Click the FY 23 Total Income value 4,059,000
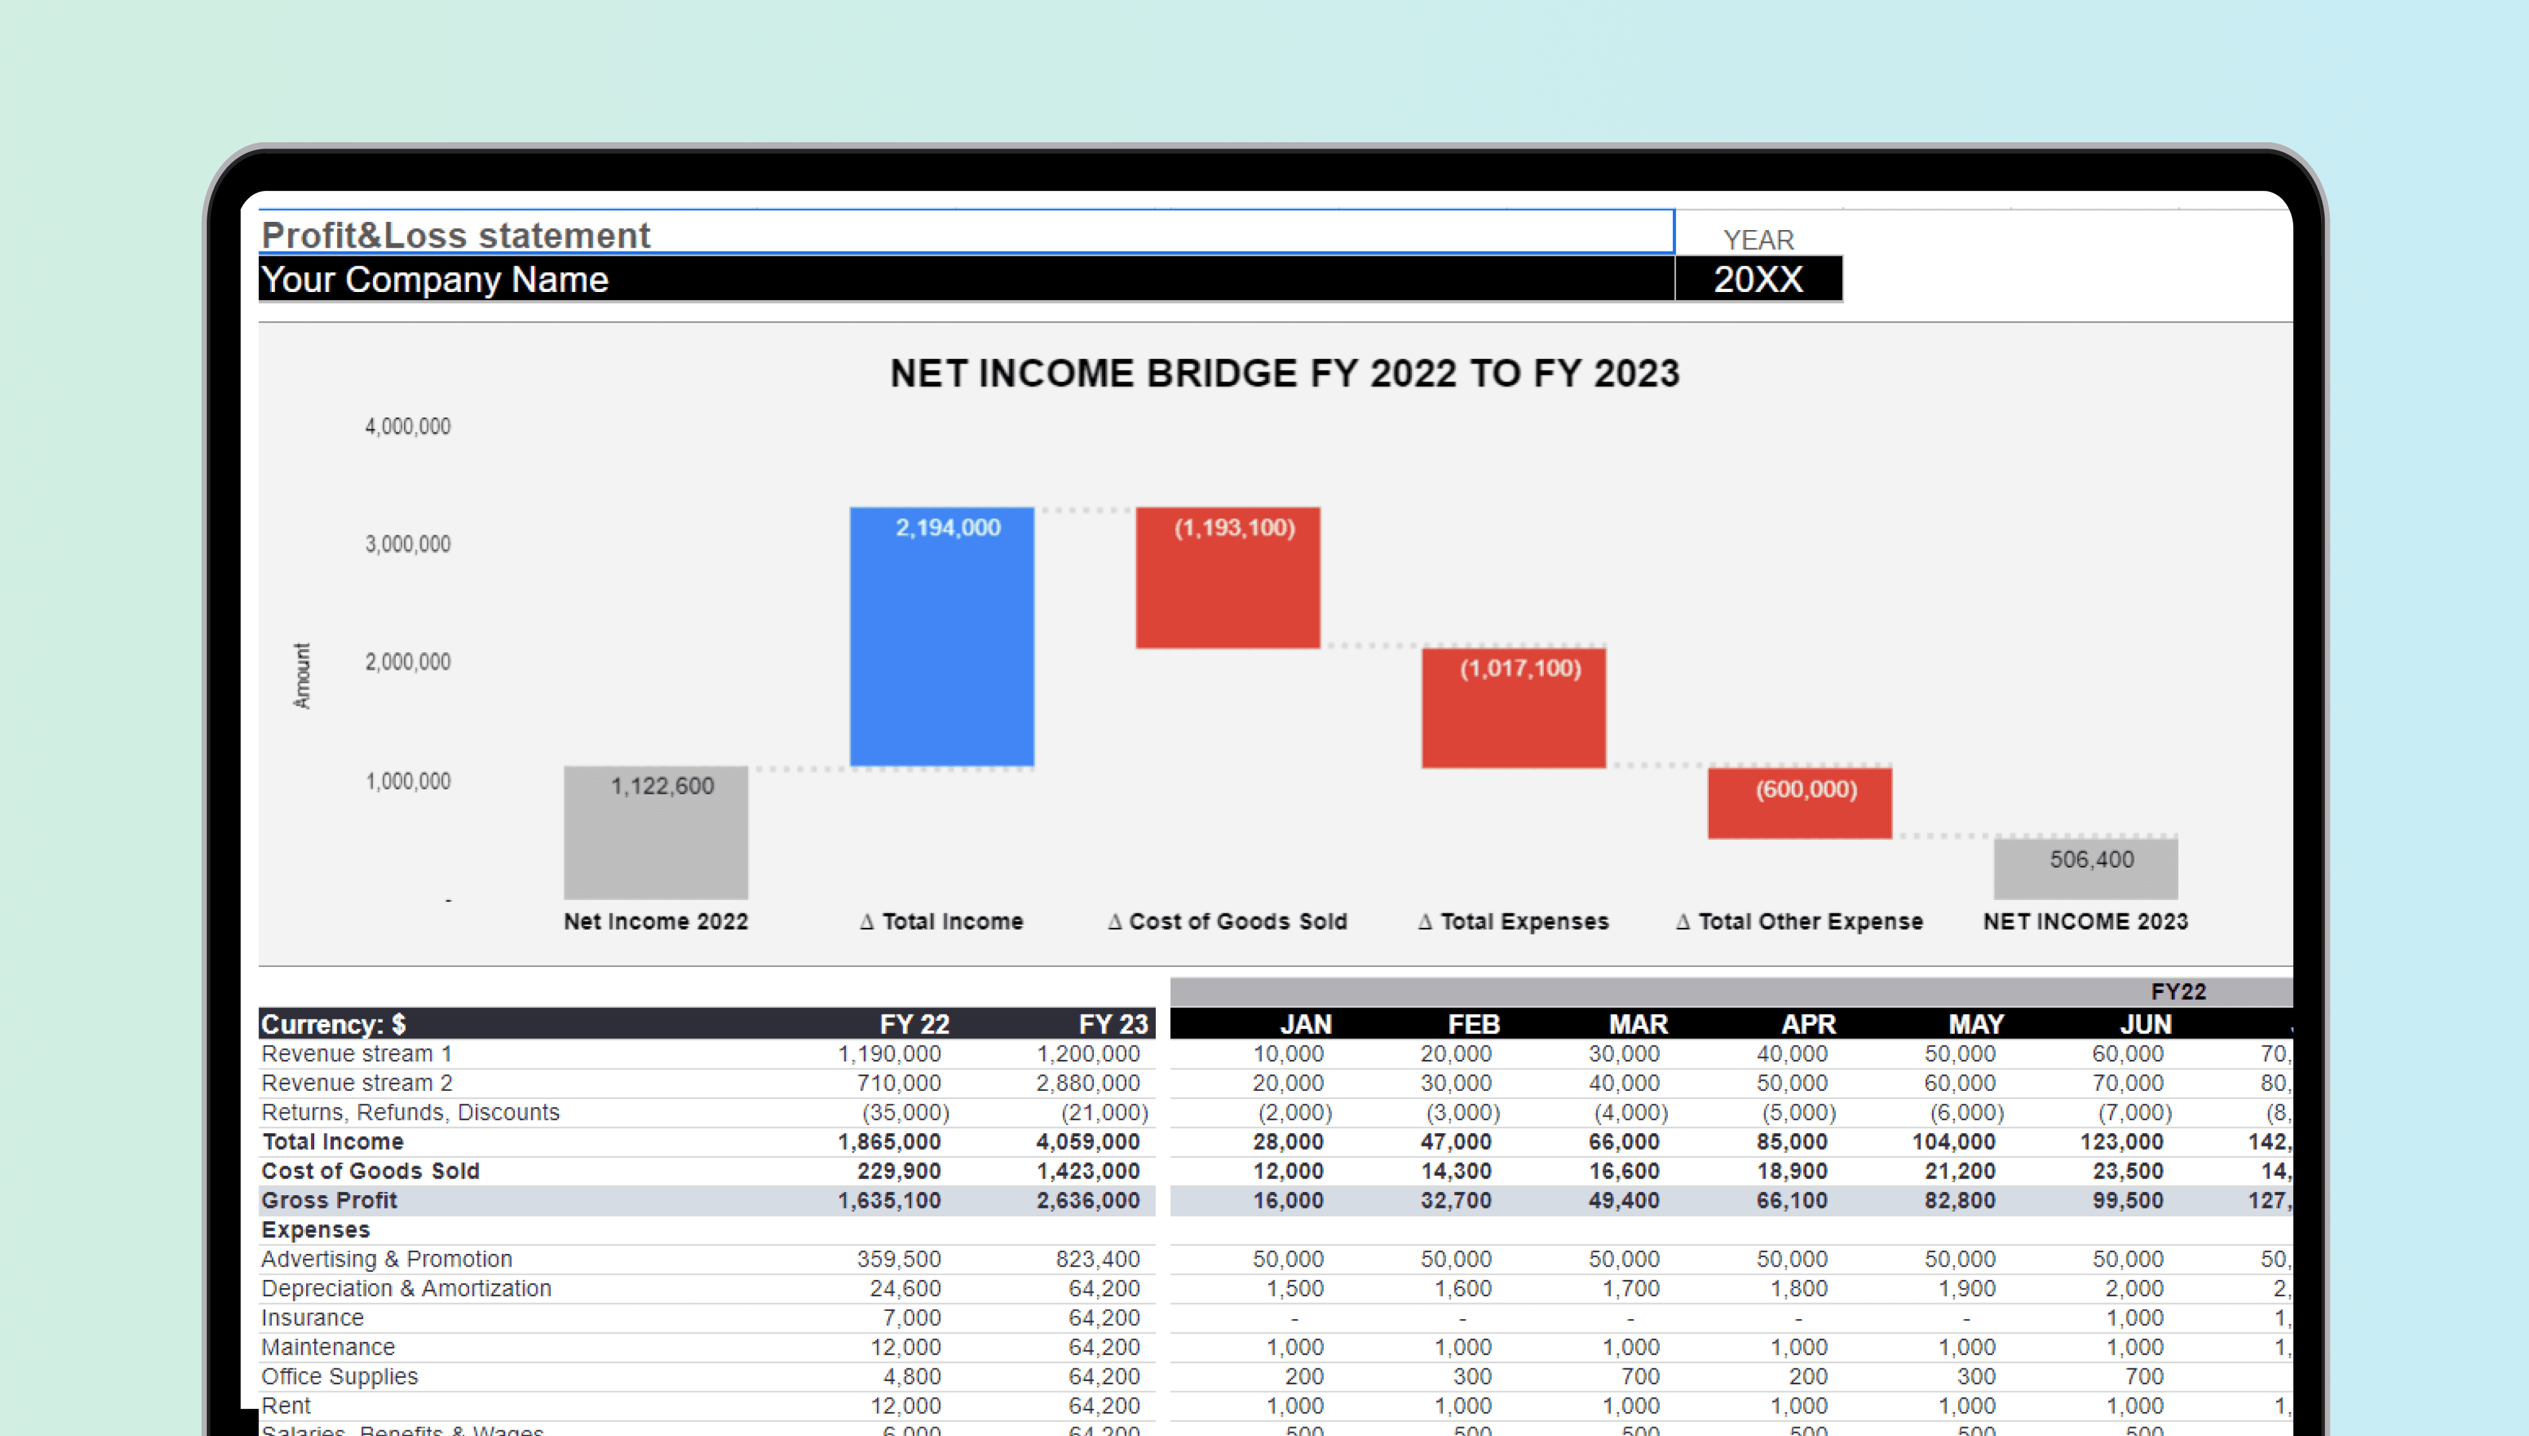Image resolution: width=2529 pixels, height=1436 pixels. [x=1087, y=1141]
